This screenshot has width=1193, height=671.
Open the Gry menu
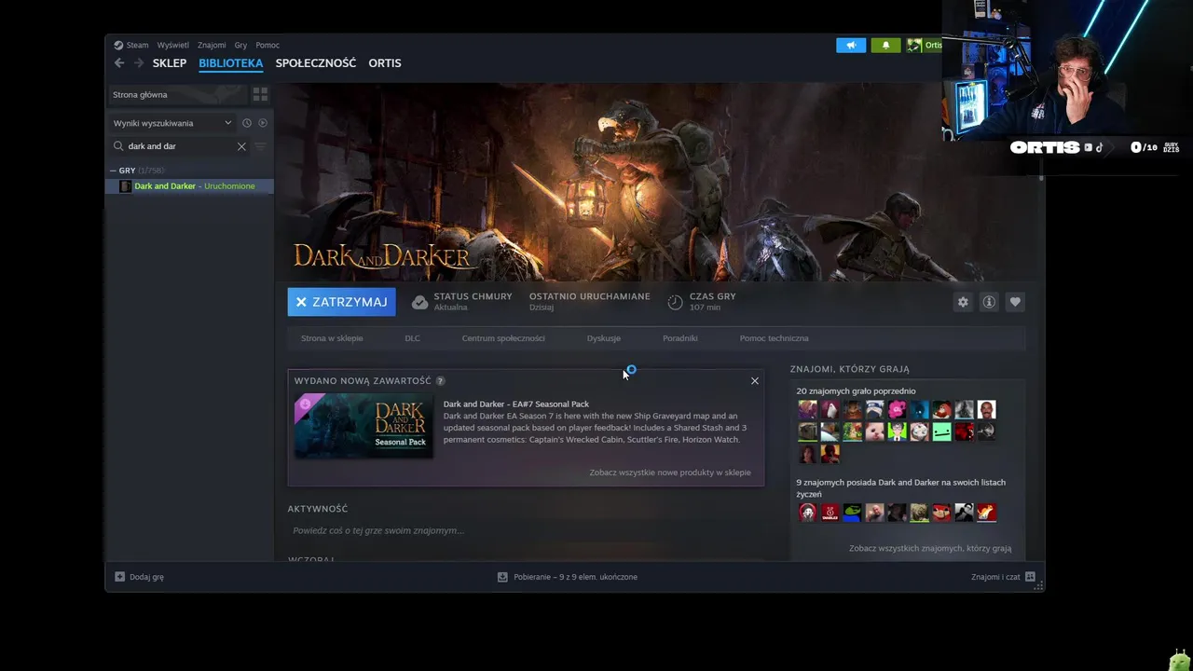[x=240, y=45]
